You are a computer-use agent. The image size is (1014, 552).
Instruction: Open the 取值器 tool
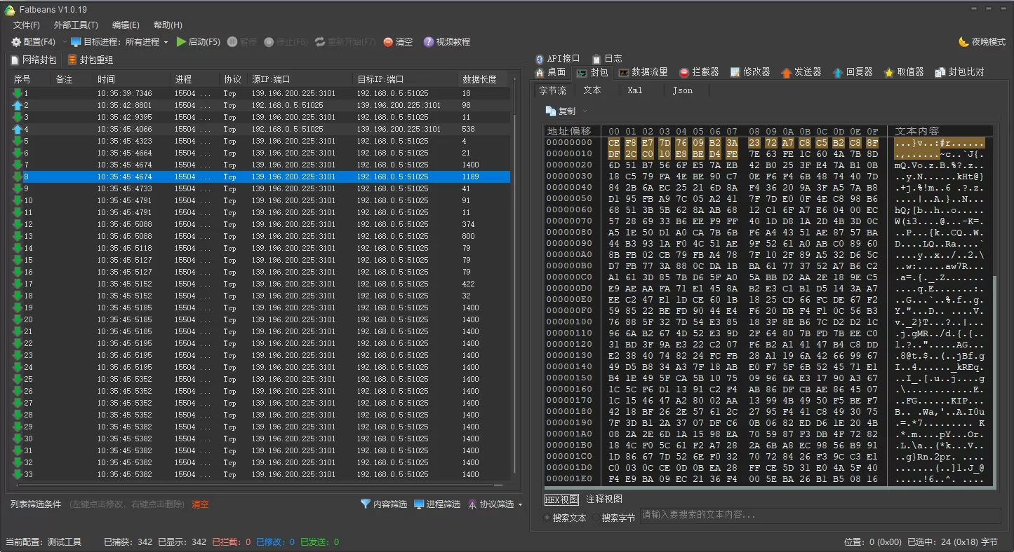click(903, 71)
